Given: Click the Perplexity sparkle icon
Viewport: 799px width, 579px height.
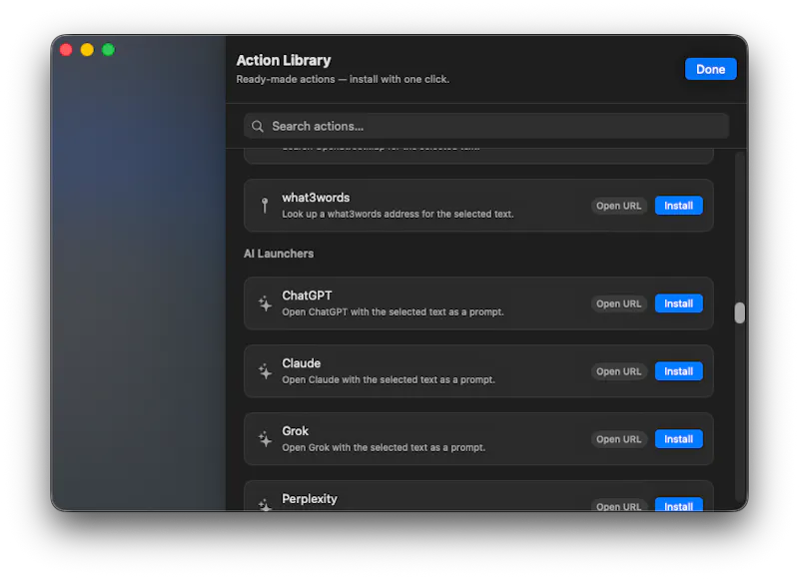Looking at the screenshot, I should (265, 505).
